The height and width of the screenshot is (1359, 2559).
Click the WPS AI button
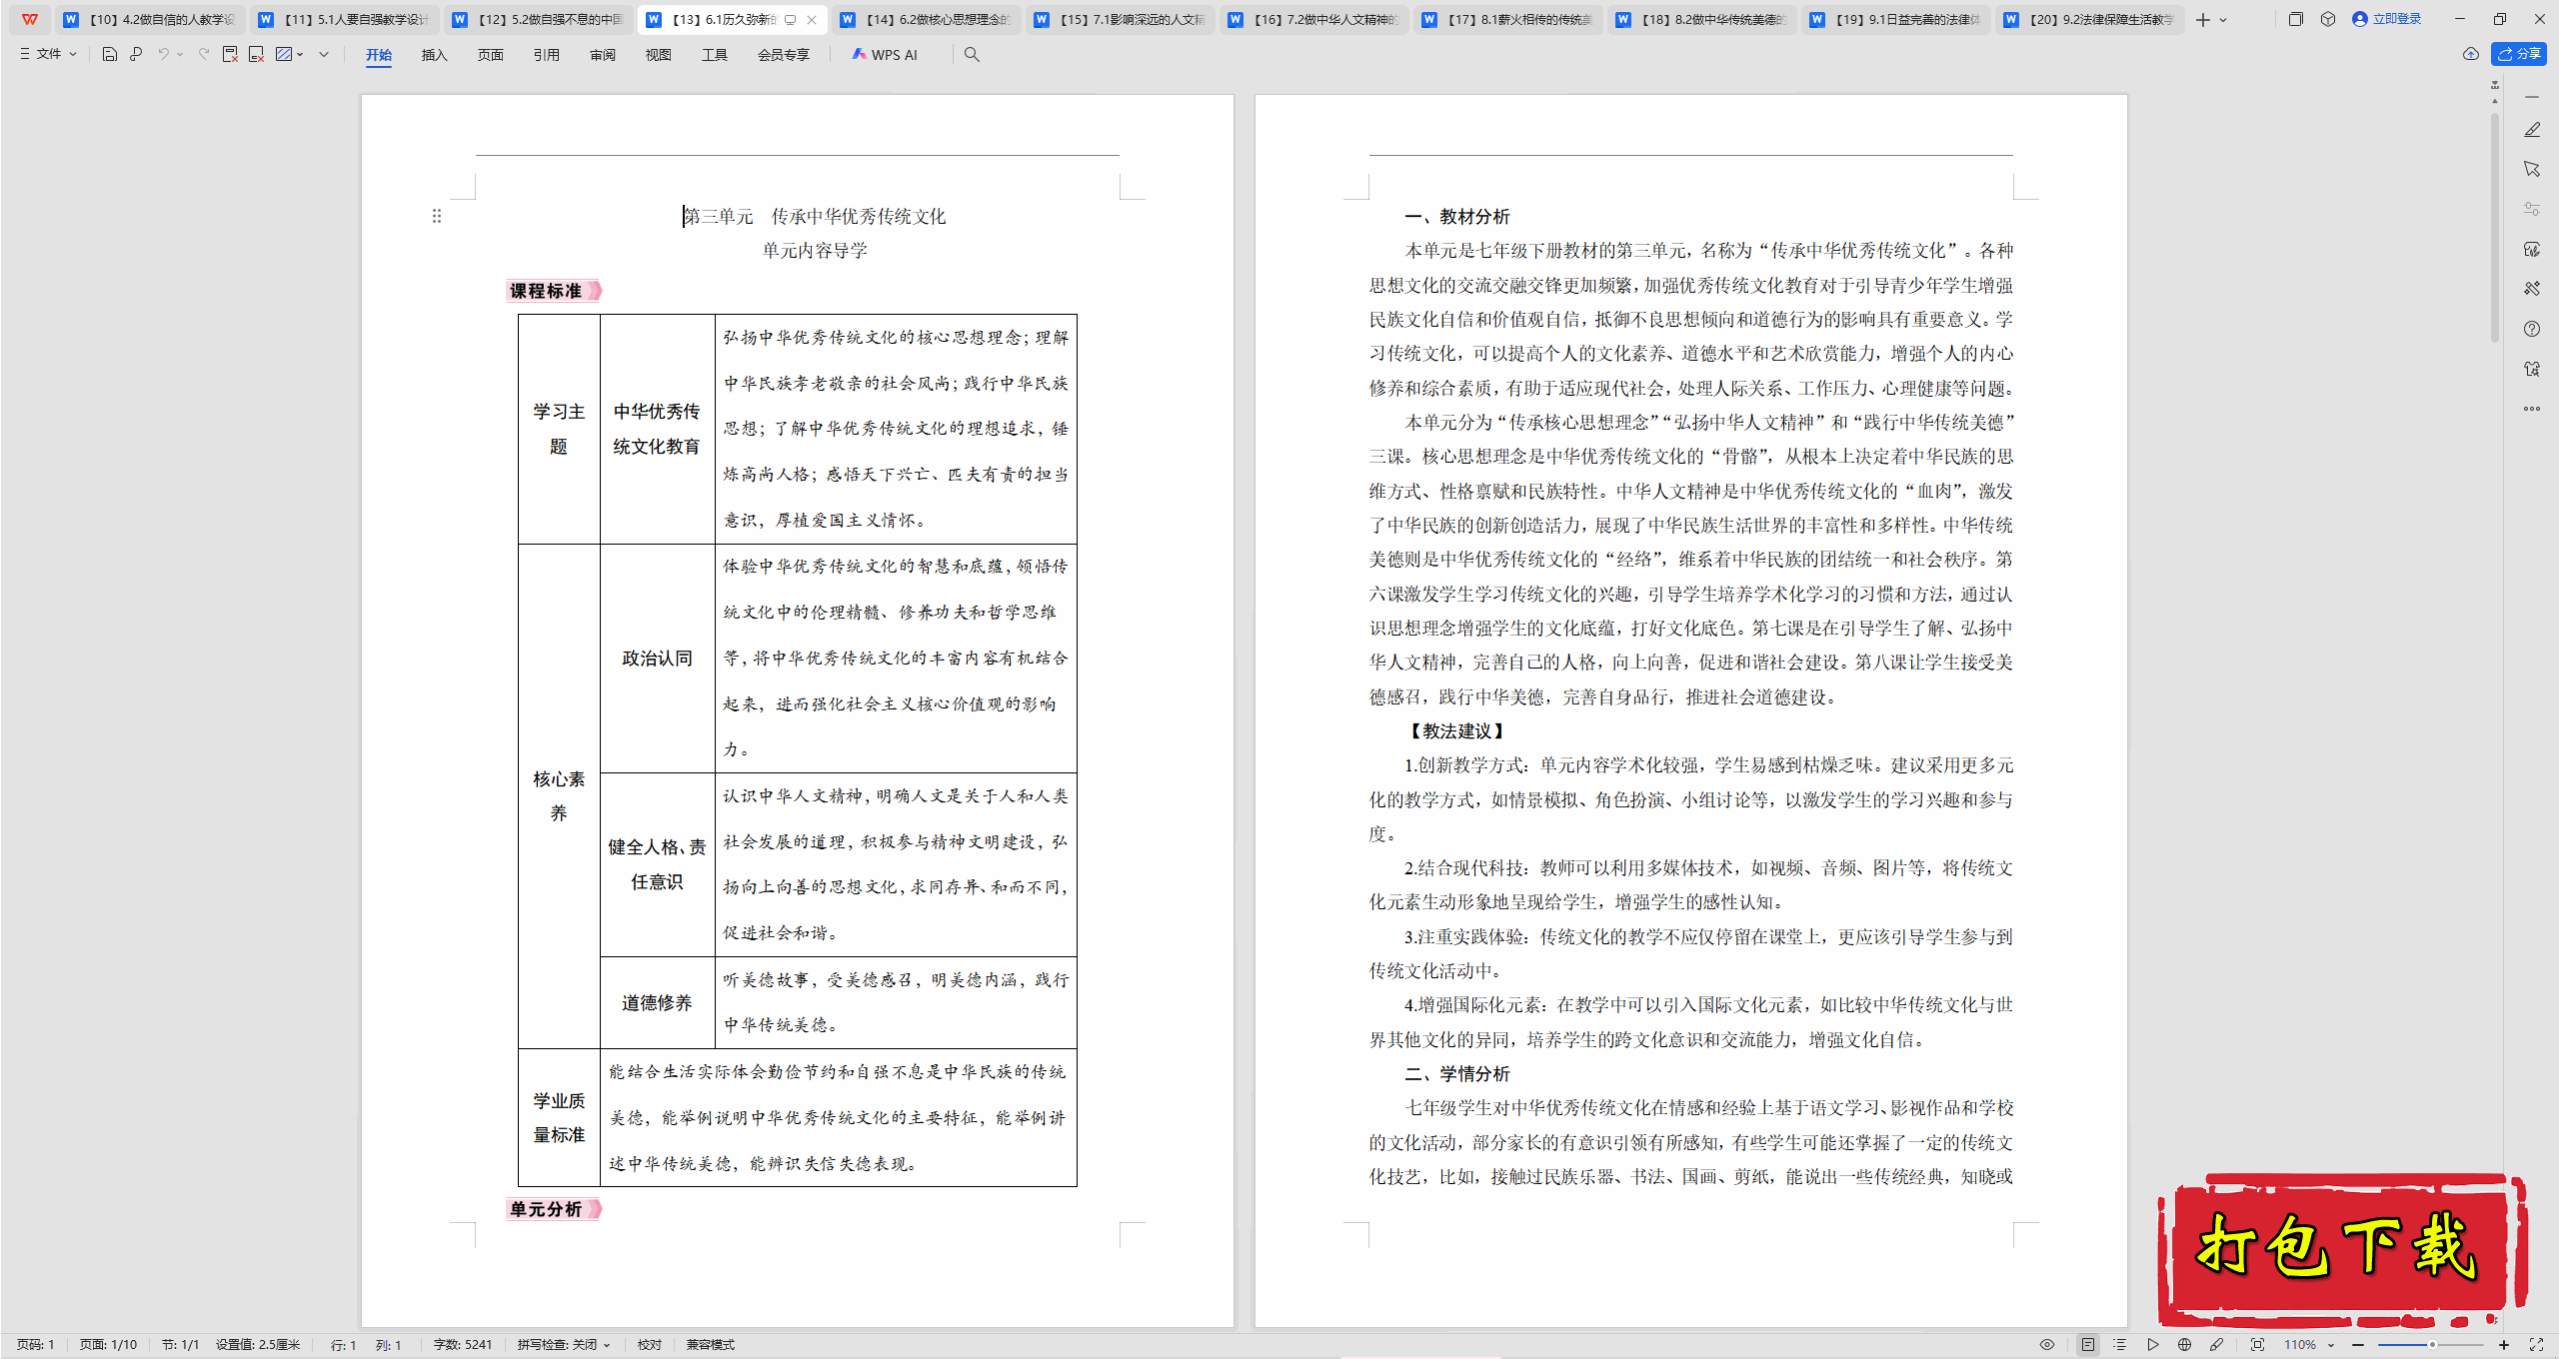pos(884,55)
